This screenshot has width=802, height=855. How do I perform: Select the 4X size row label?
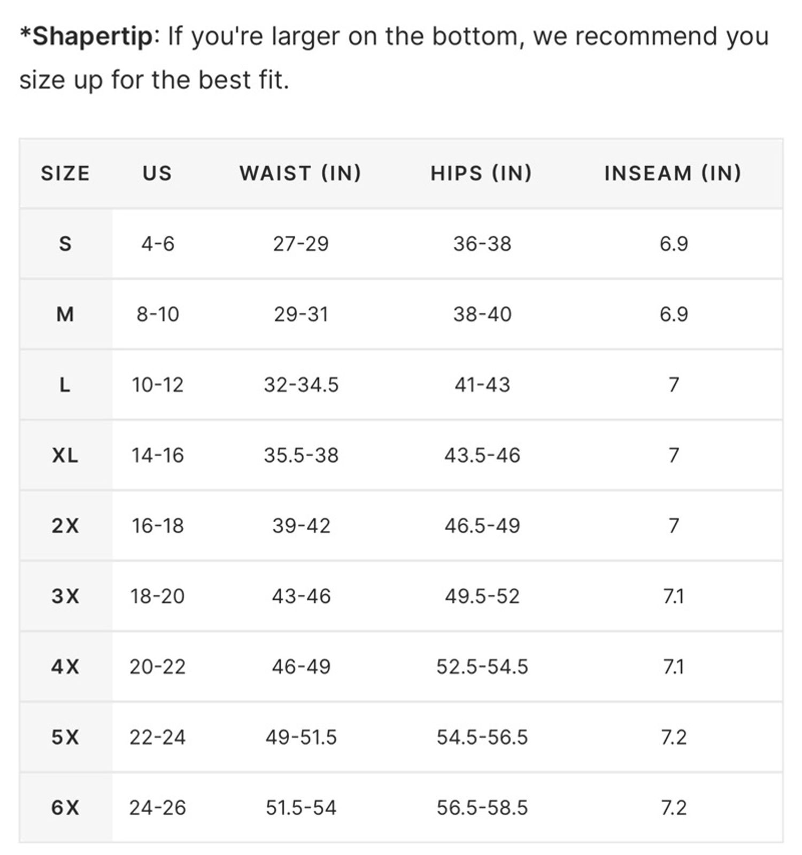65,667
